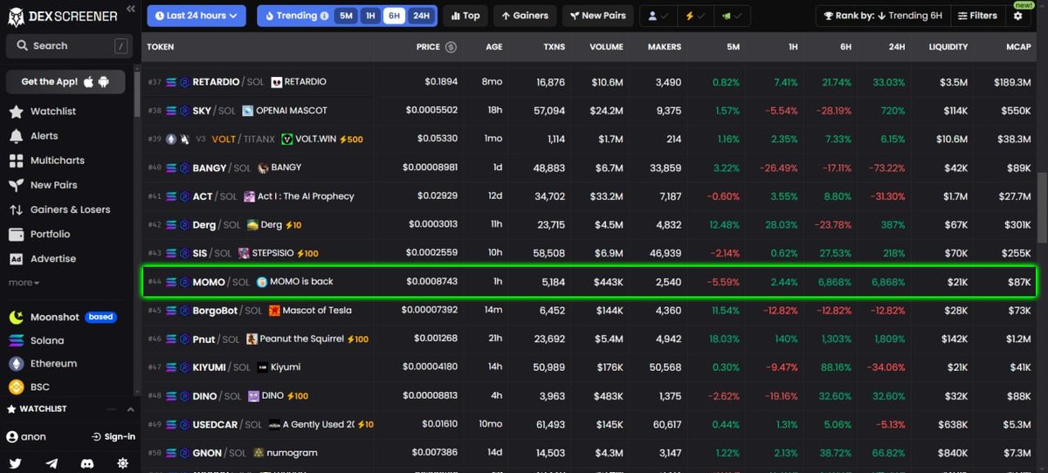Expand the 'more' sidebar menu
The width and height of the screenshot is (1048, 473).
pyautogui.click(x=24, y=283)
